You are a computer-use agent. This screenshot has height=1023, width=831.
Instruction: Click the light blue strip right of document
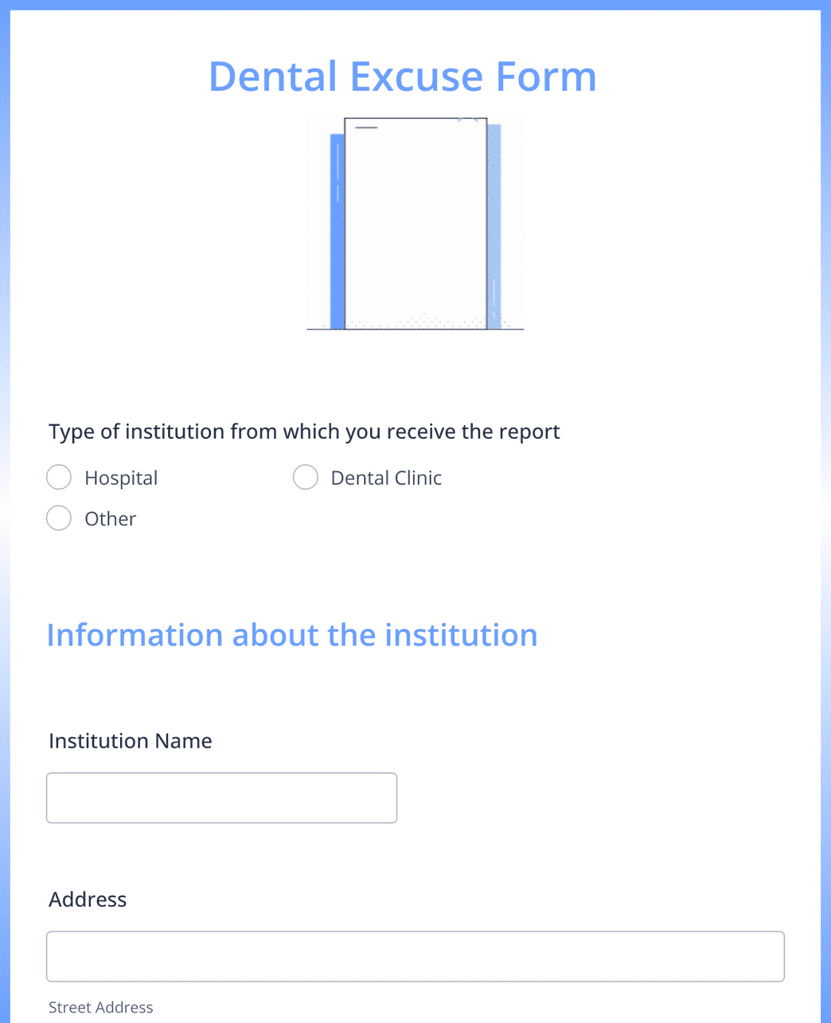pyautogui.click(x=494, y=223)
